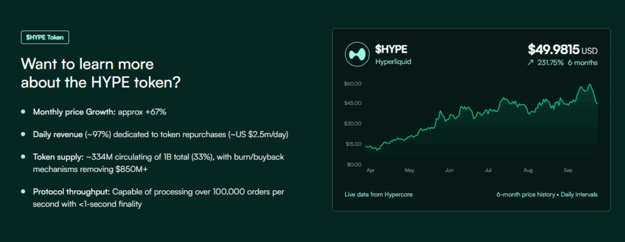Click the upward trend arrow icon
The height and width of the screenshot is (242, 625).
[x=530, y=63]
